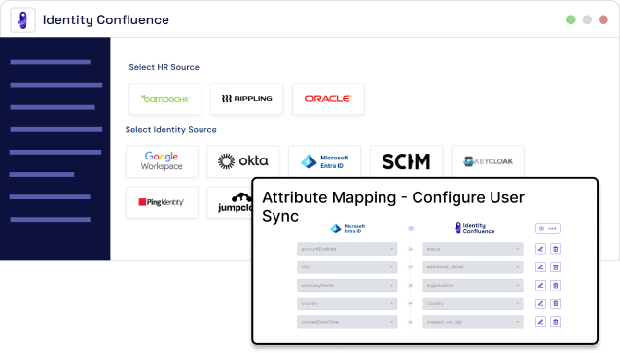Image resolution: width=620 pixels, height=353 pixels.
Task: Choose Oracle as the HR source
Action: pos(328,99)
